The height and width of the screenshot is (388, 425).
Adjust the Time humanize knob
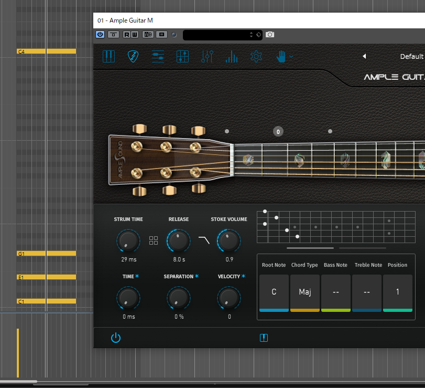coord(128,298)
